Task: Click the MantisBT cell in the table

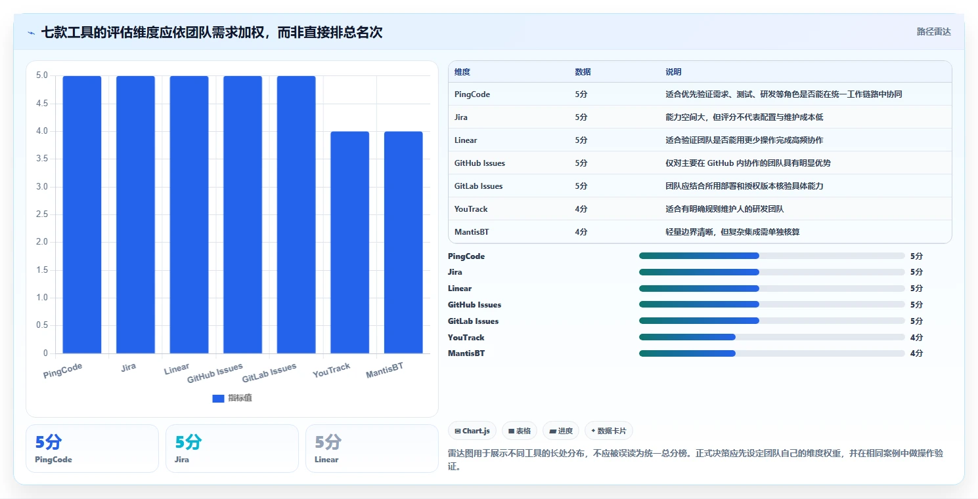Action: coord(472,232)
